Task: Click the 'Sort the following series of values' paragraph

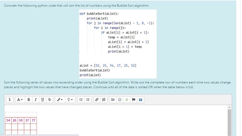Action: point(117,85)
